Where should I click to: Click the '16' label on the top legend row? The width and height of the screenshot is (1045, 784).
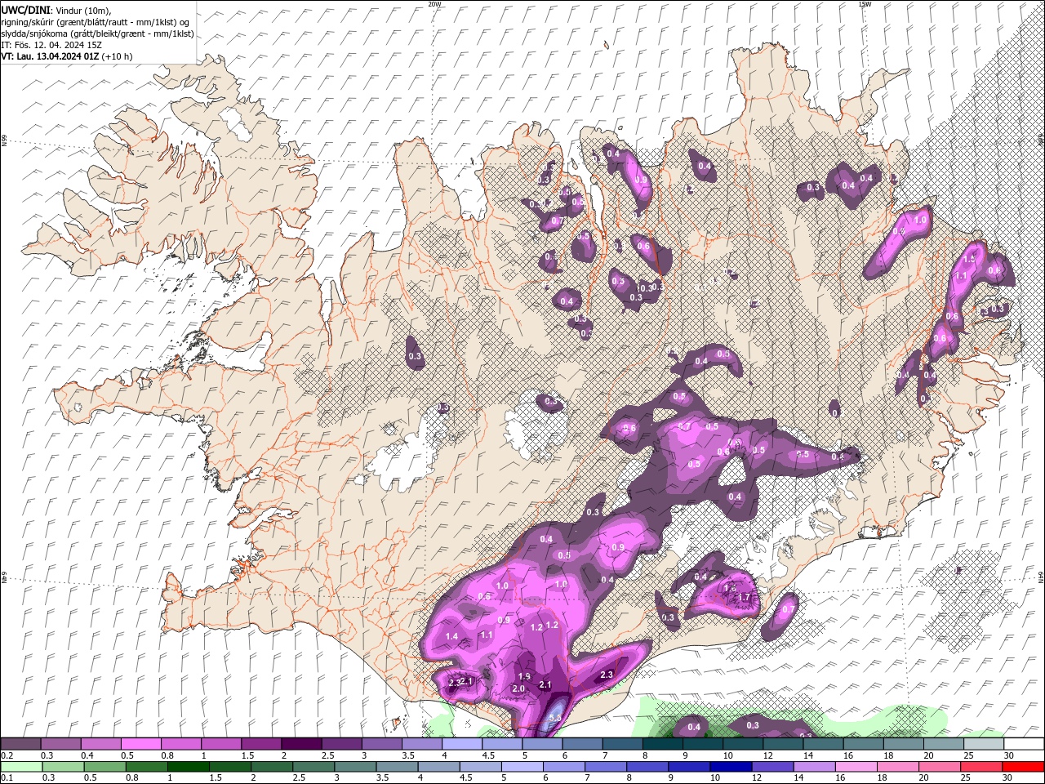click(x=847, y=755)
